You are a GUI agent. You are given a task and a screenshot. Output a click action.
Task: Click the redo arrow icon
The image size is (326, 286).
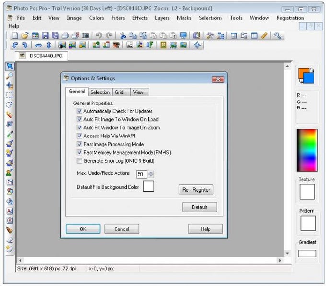click(x=109, y=36)
